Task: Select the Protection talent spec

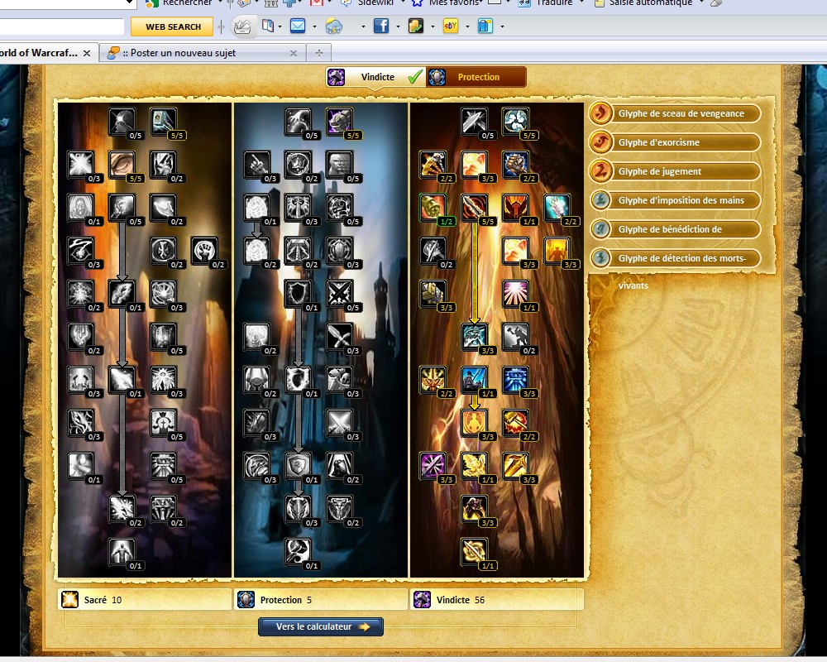Action: [x=476, y=77]
